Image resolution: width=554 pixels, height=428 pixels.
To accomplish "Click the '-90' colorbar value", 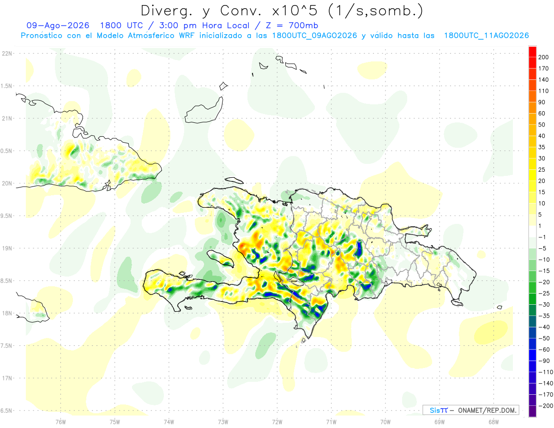I will pyautogui.click(x=544, y=361).
